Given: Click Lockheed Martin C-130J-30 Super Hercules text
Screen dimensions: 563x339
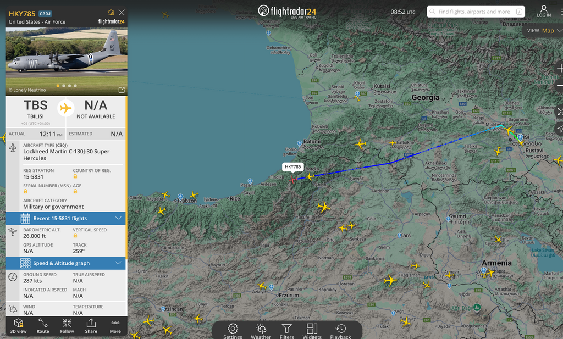Looking at the screenshot, I should coord(67,154).
